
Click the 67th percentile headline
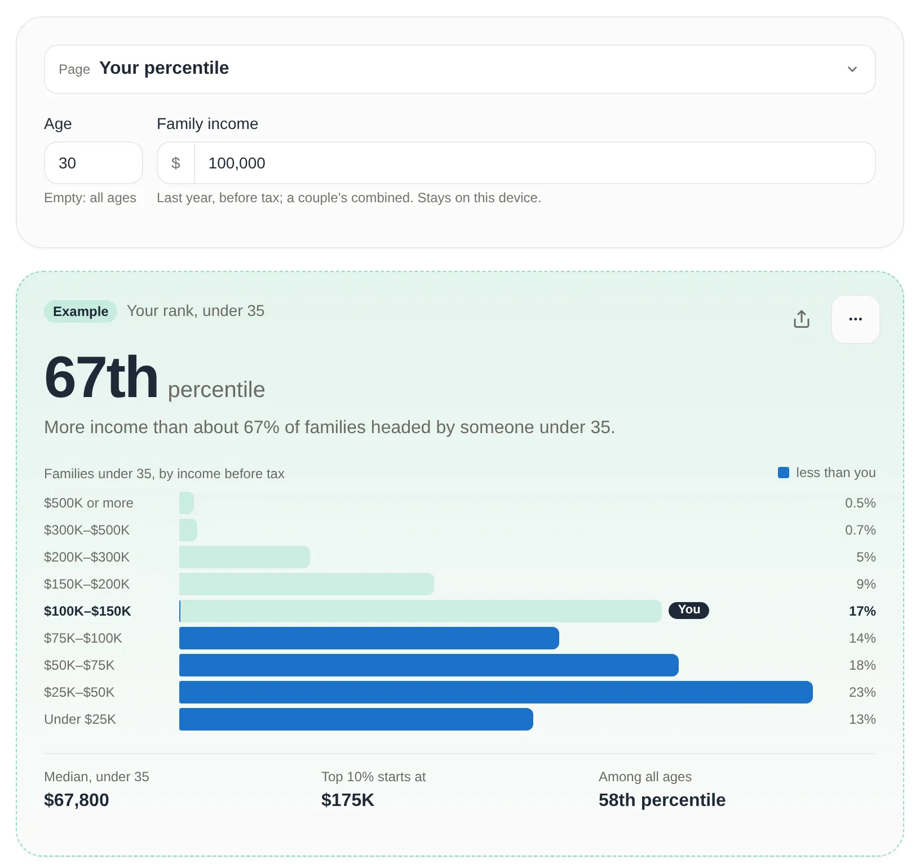point(154,377)
